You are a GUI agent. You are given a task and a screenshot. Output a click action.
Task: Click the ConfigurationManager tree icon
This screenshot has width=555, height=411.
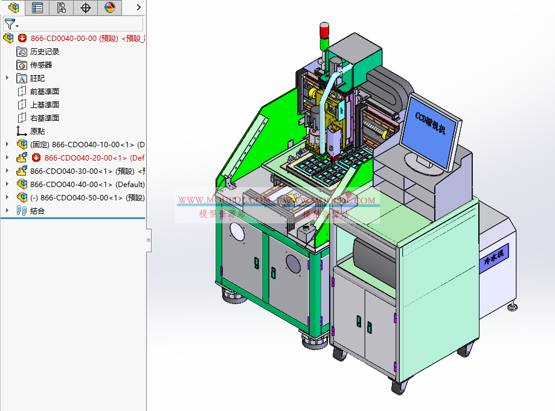tap(63, 8)
